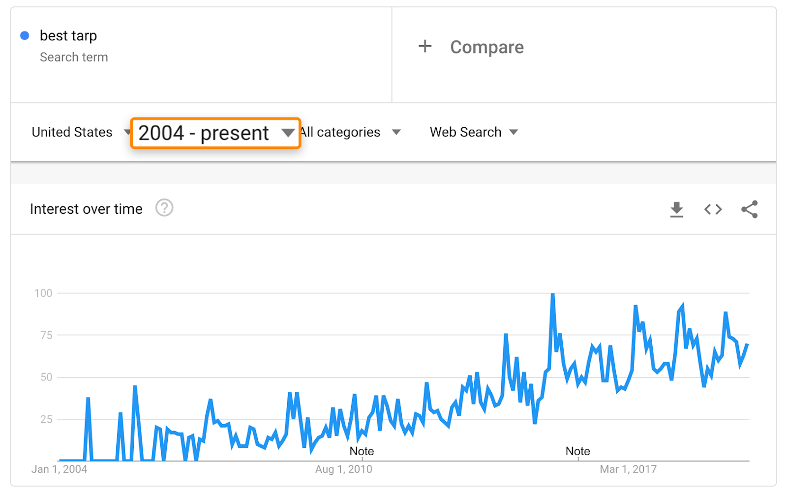Edit the best tarp search term
Image resolution: width=787 pixels, height=493 pixels.
tap(68, 36)
